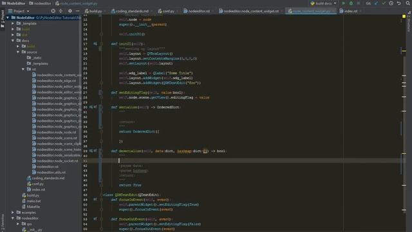Click the locate current file target icon
The image size is (412, 232).
point(53,11)
